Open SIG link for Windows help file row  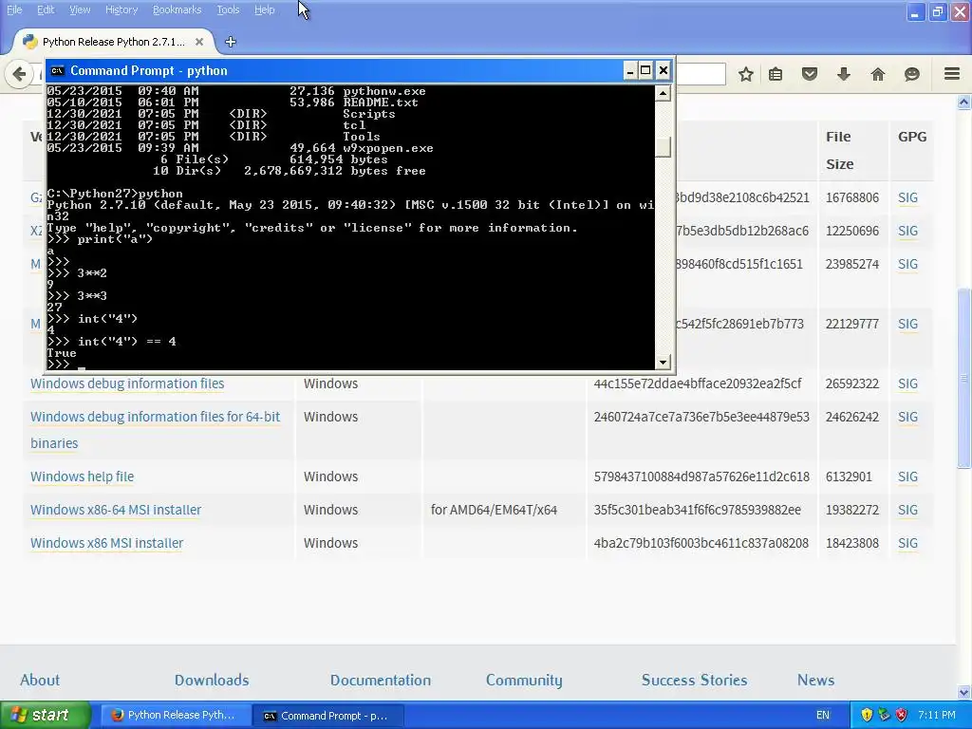tap(907, 477)
